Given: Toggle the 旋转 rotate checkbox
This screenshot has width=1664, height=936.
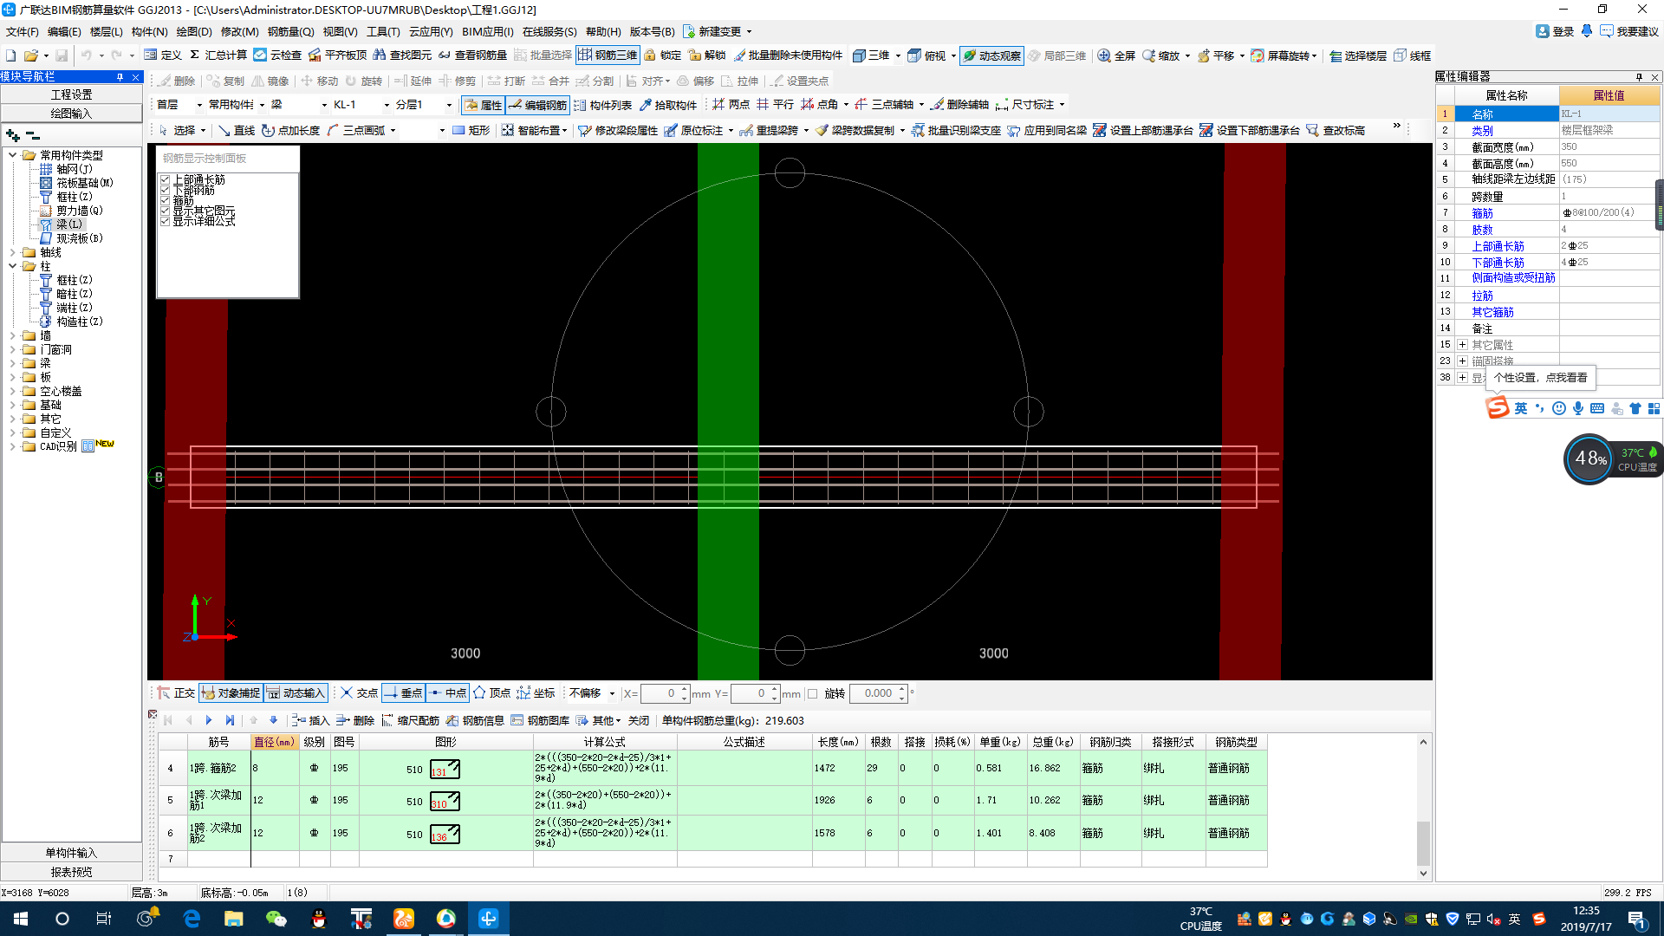Looking at the screenshot, I should tap(813, 693).
